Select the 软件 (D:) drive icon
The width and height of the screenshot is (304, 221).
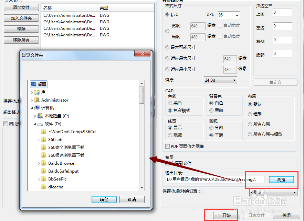[40, 124]
